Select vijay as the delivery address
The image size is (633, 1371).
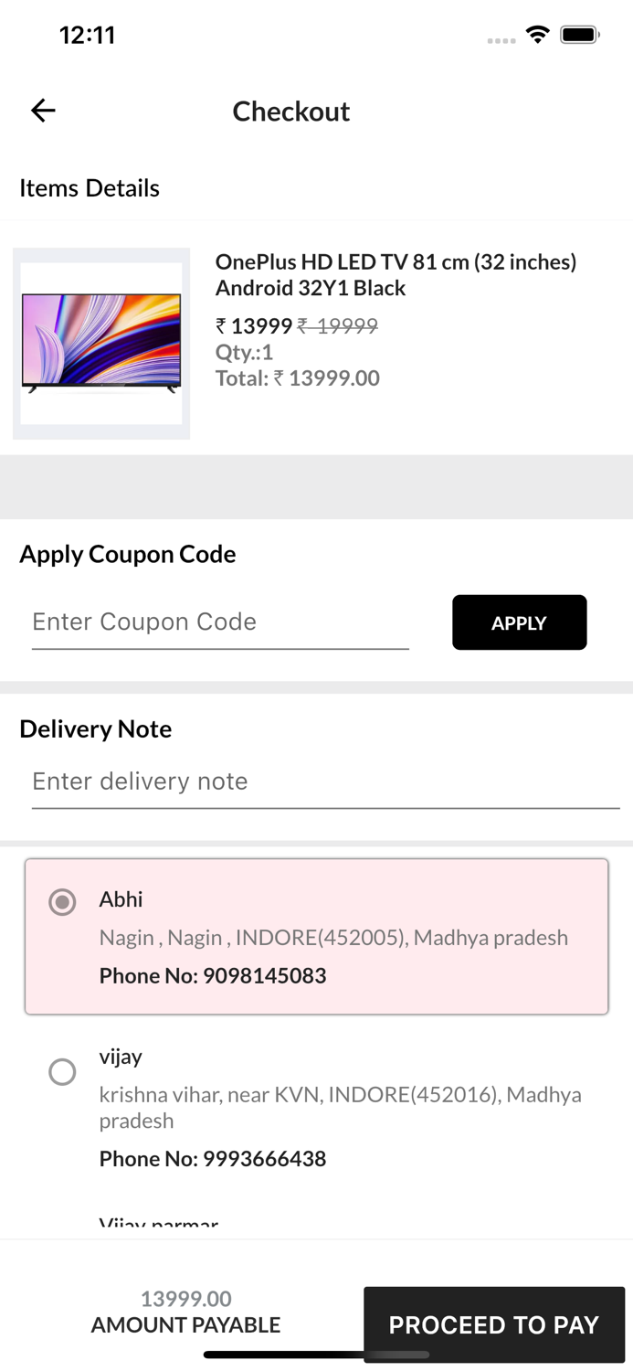62,1072
